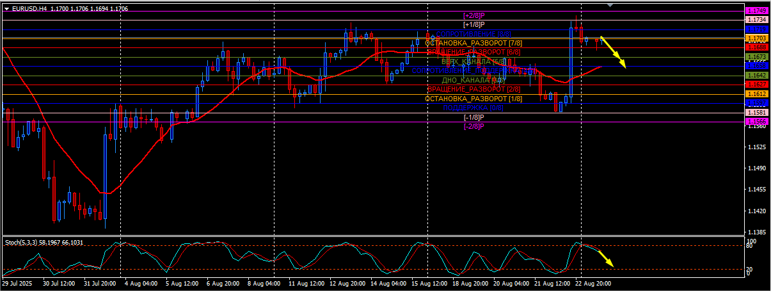Click the pink 1.1581 price tag
This screenshot has height=292, width=771.
click(758, 112)
